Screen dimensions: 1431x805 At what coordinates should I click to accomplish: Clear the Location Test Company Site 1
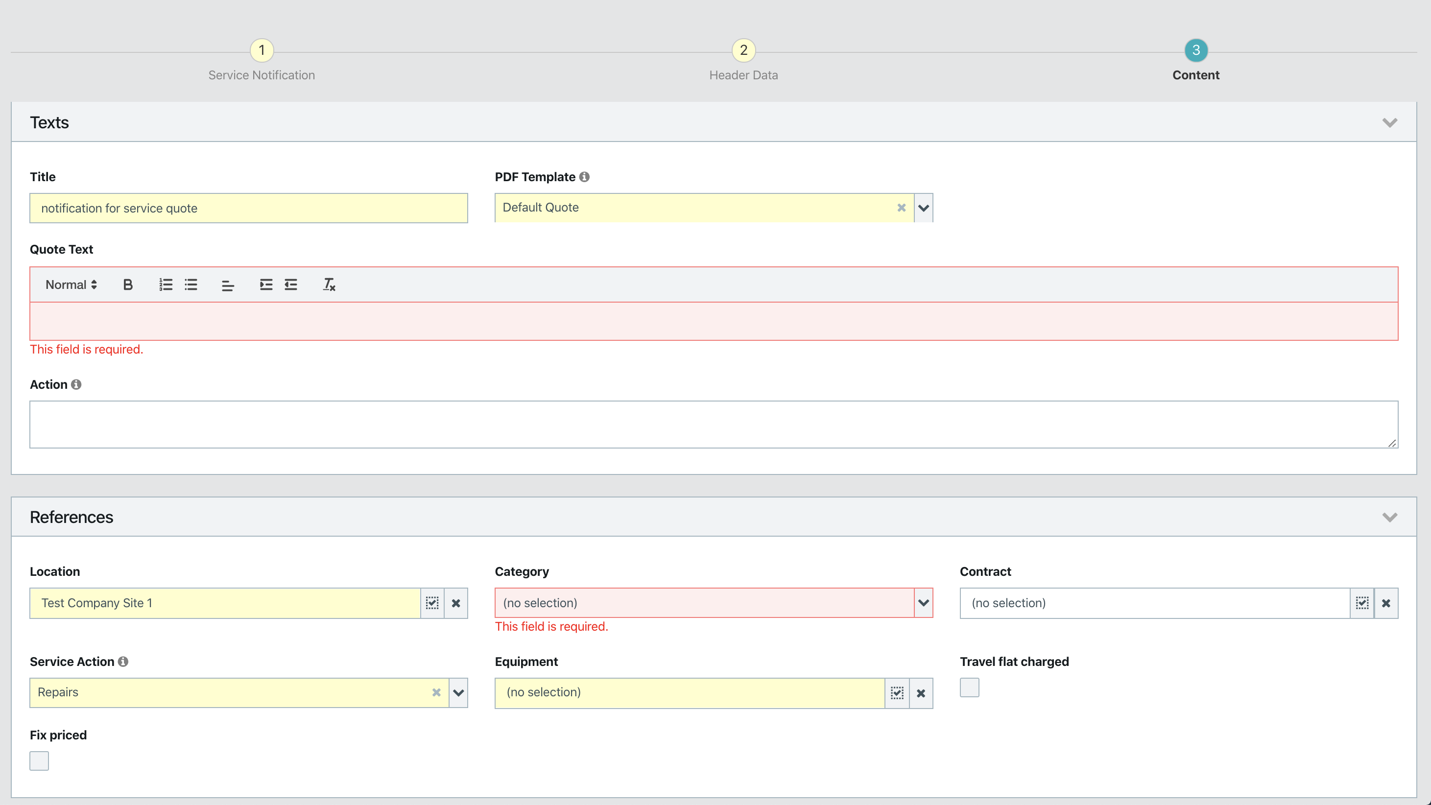(456, 603)
